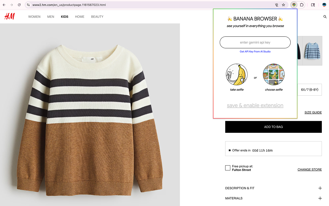Viewport: 329px width, 206px height.
Task: Go back with the browser back arrow
Action: [4, 5]
